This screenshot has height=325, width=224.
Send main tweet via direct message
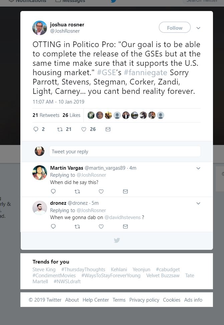pos(108,129)
